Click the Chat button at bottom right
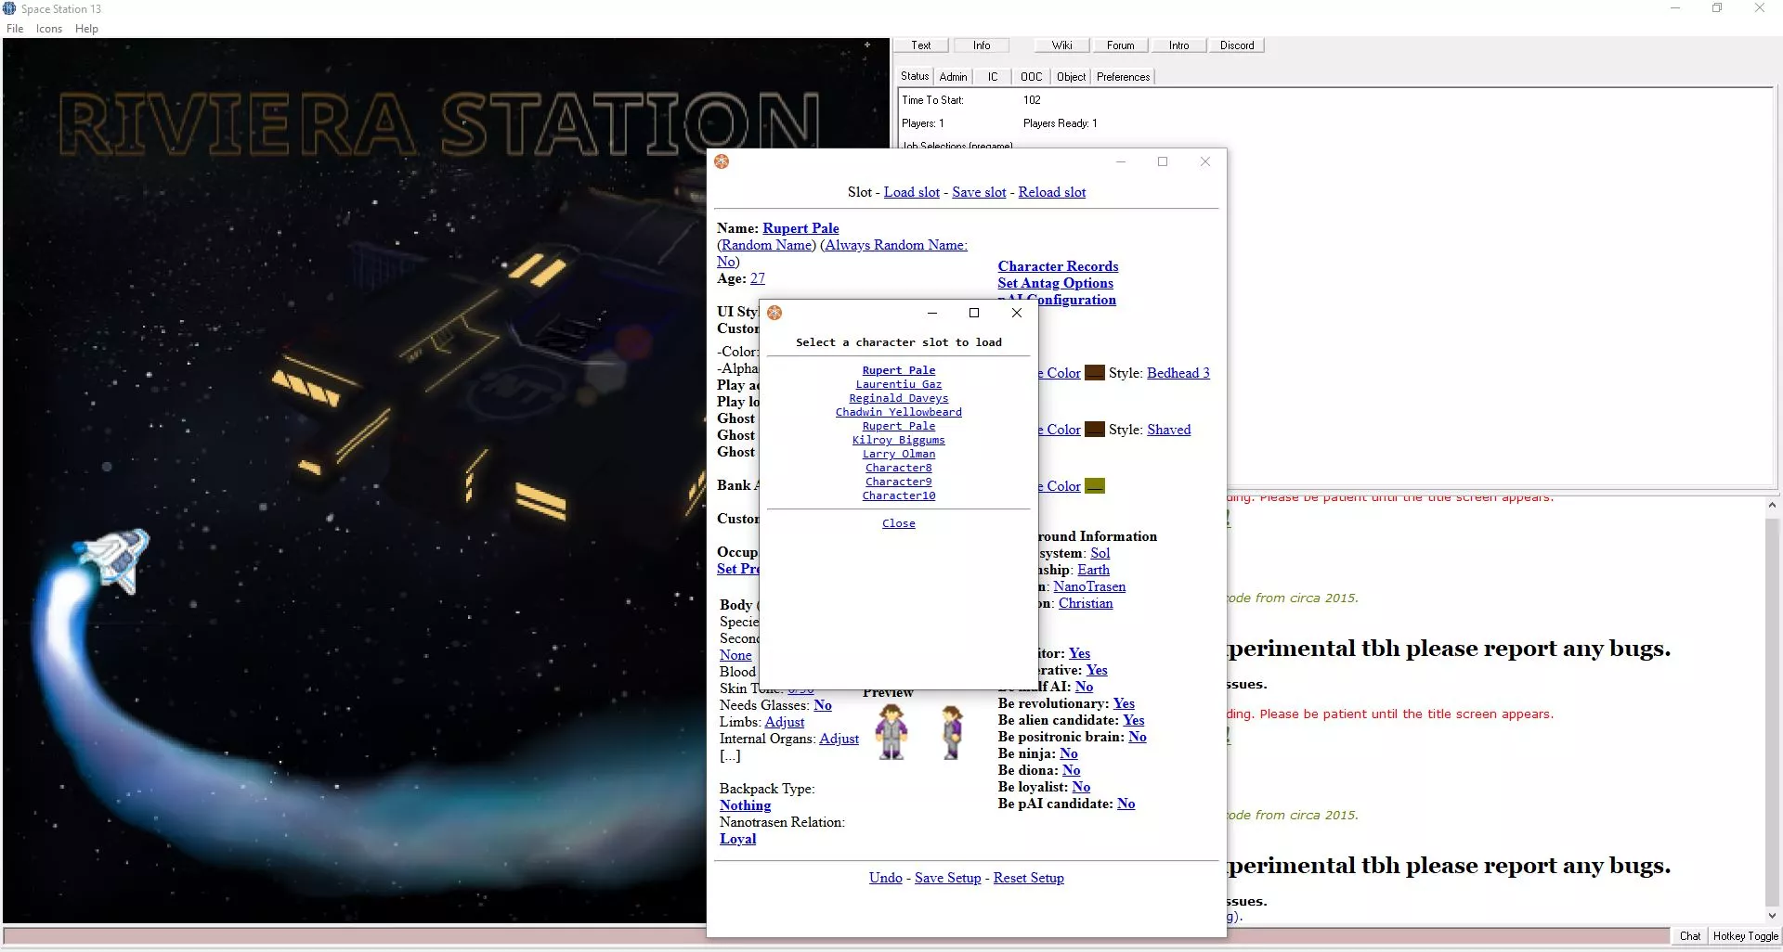The width and height of the screenshot is (1783, 952). (1690, 936)
